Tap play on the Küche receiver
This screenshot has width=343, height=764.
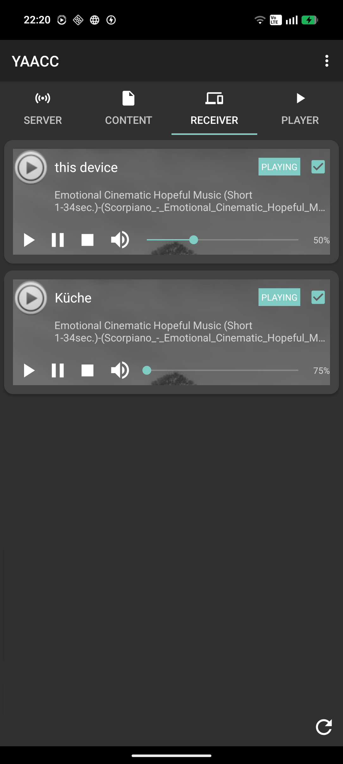29,370
